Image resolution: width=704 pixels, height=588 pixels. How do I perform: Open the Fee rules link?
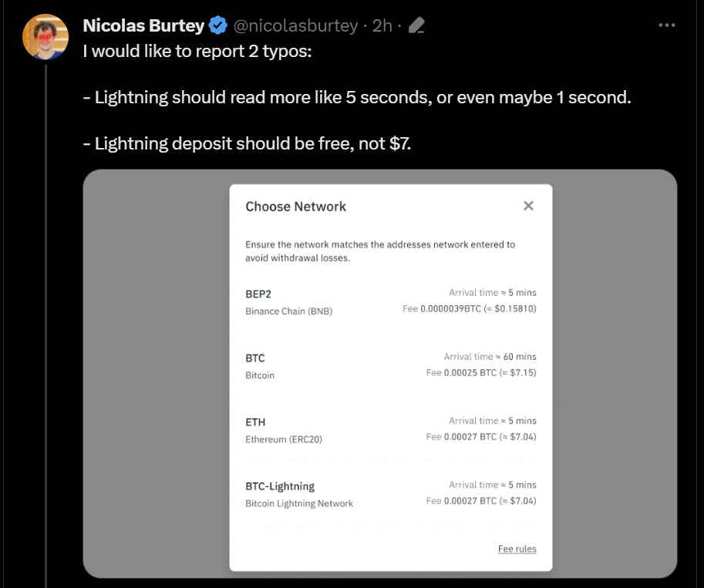pyautogui.click(x=517, y=549)
